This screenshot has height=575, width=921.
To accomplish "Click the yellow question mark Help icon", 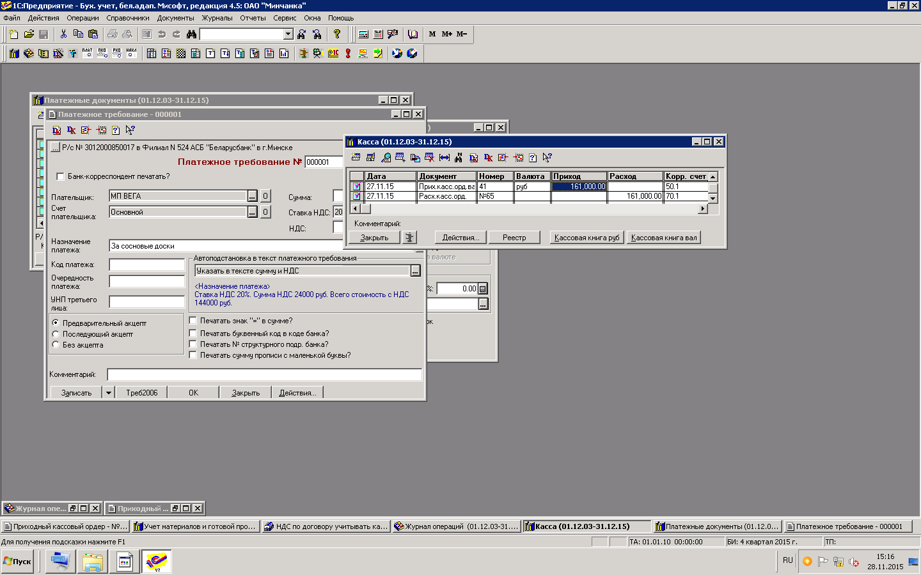I will [x=337, y=34].
